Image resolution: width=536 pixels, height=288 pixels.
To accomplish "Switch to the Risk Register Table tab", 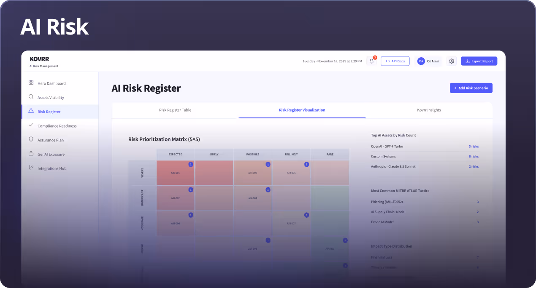I will (x=175, y=110).
